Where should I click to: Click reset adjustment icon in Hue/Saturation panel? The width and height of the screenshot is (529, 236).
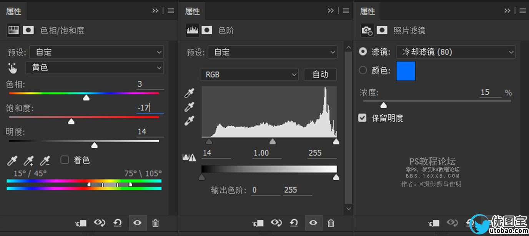118,223
